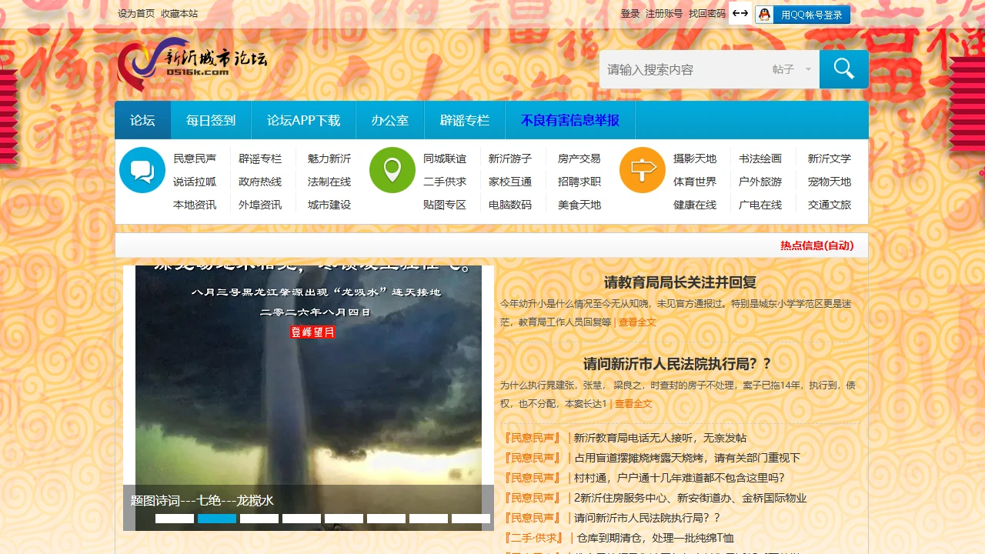Viewport: 985px width, 554px height.
Task: Select the 热点信息(自动) tab
Action: [817, 245]
